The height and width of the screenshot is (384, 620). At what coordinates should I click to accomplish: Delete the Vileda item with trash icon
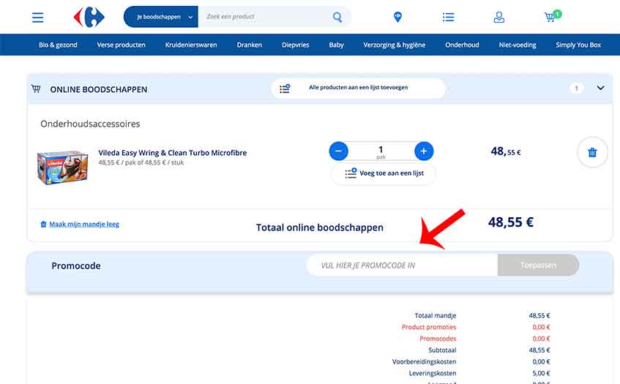pos(592,152)
